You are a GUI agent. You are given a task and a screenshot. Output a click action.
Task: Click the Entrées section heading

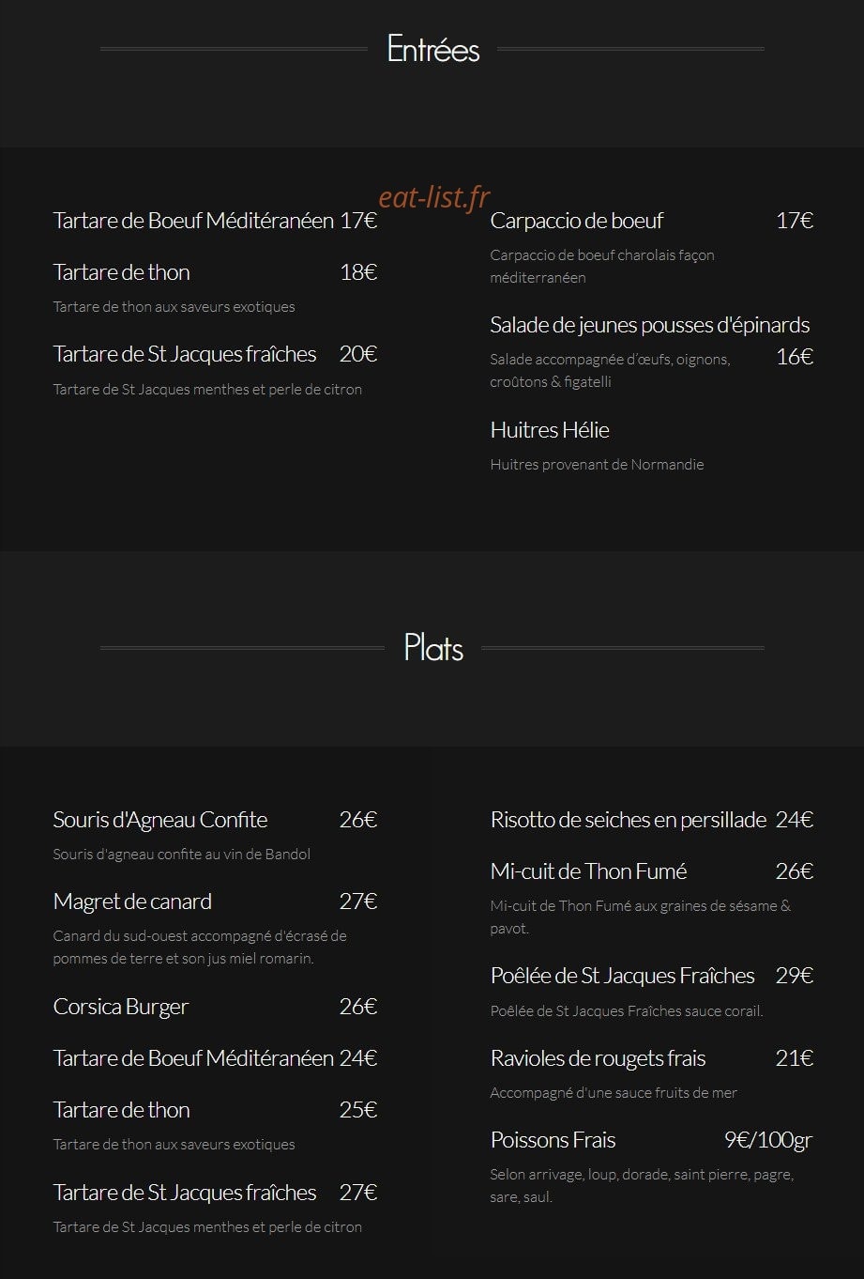click(432, 49)
